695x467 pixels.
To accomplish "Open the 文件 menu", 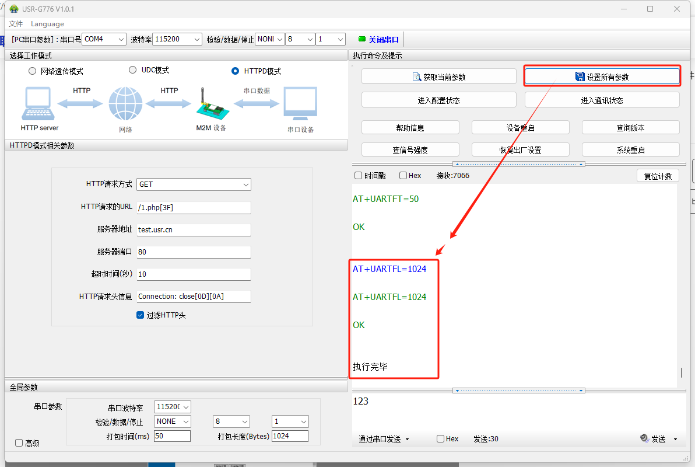I will pos(16,24).
